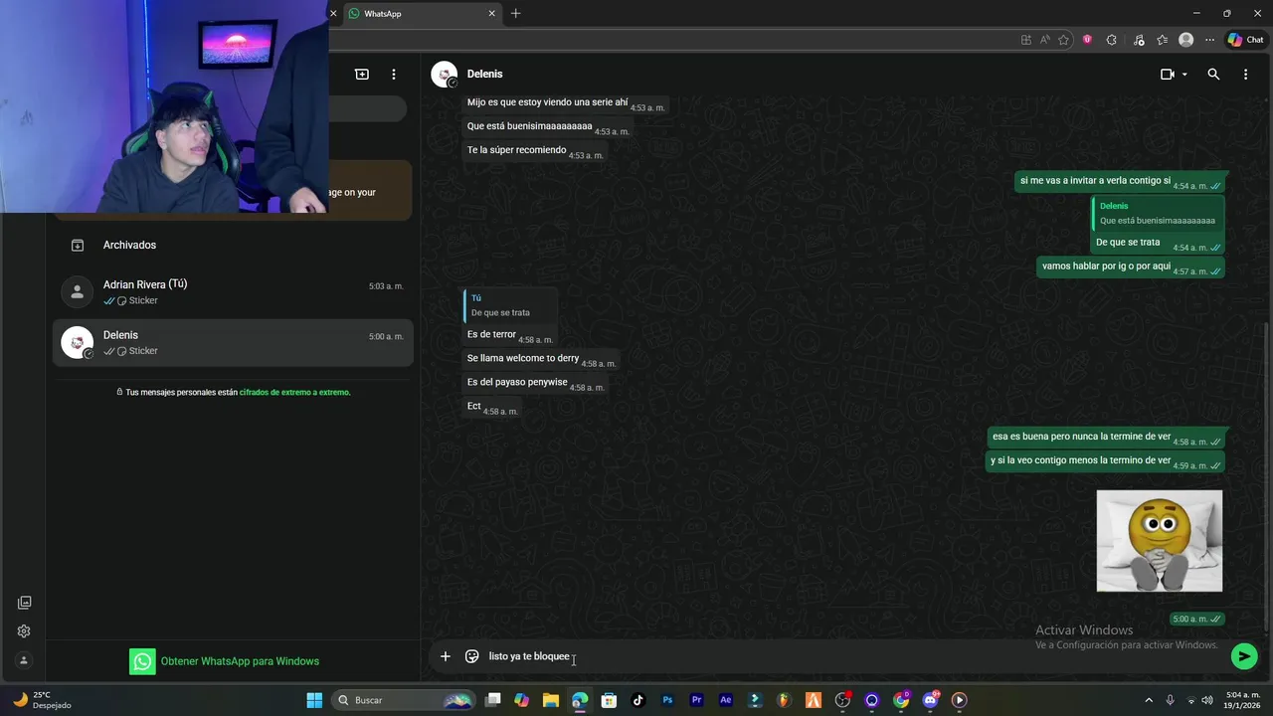This screenshot has height=716, width=1273.
Task: Click the chat vertical scrollbar
Action: (x=1266, y=477)
